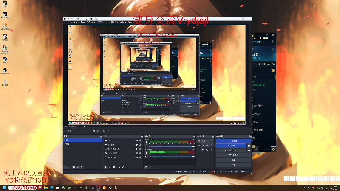Start the Virtual Camera
Screen dimensions: 340x191
point(231,150)
